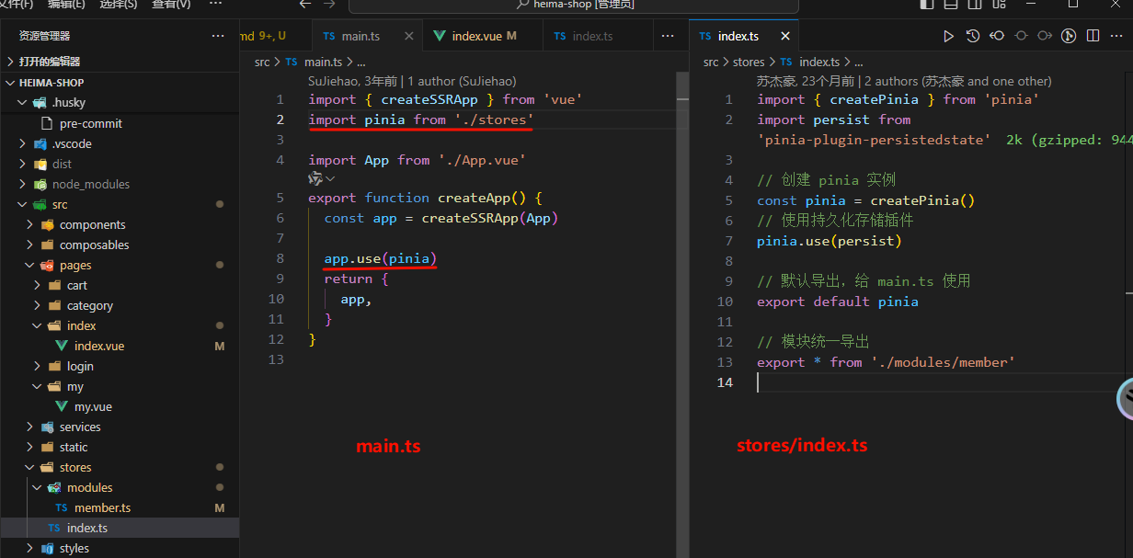Collapse the pages folder
This screenshot has width=1133, height=558.
point(120,265)
